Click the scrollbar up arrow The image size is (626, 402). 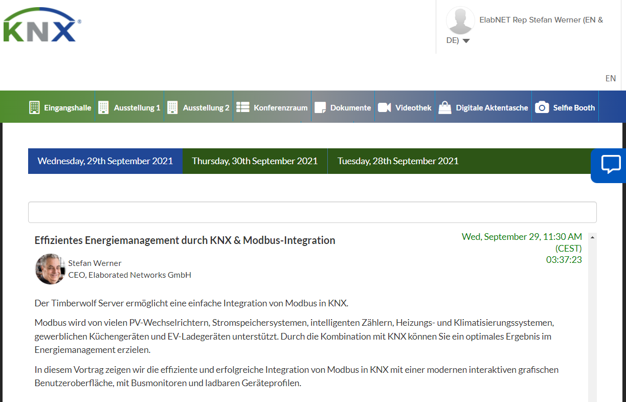click(592, 237)
